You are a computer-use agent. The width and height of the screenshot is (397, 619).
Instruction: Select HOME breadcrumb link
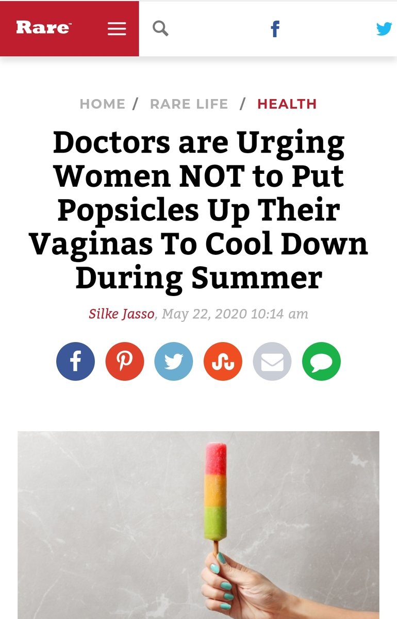point(102,104)
